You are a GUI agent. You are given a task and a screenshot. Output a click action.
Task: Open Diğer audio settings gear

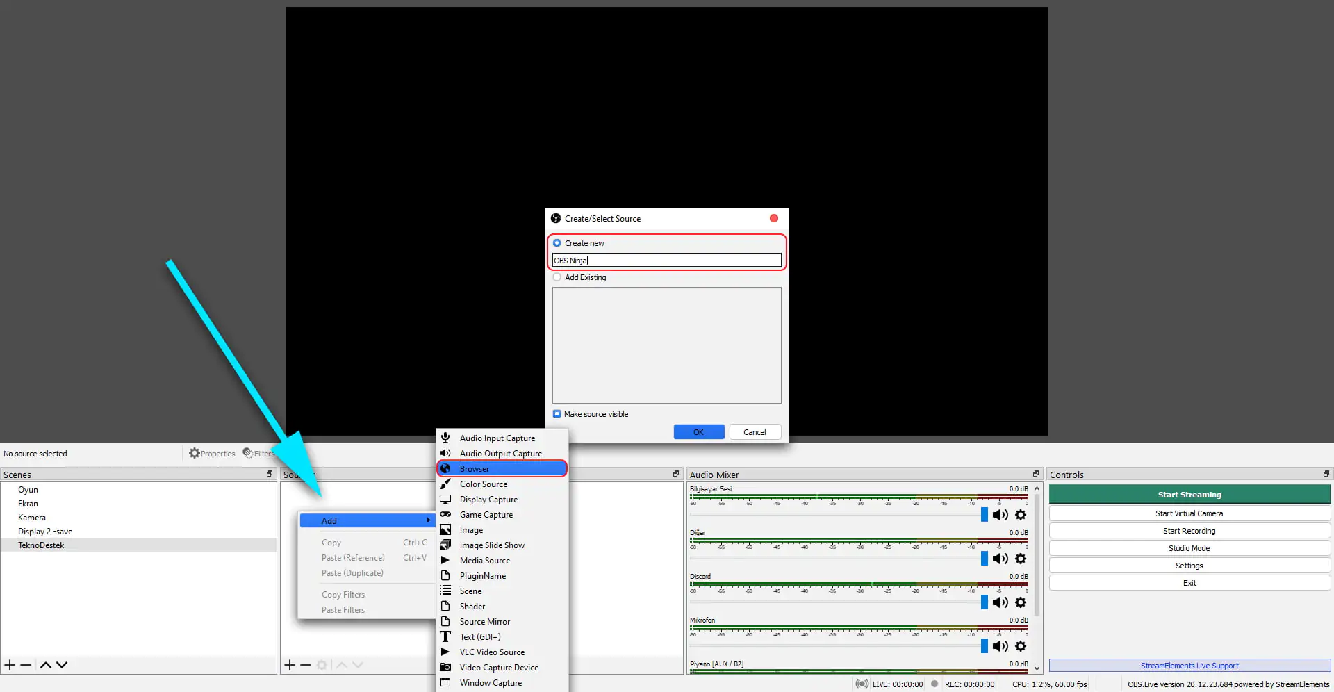click(x=1021, y=559)
